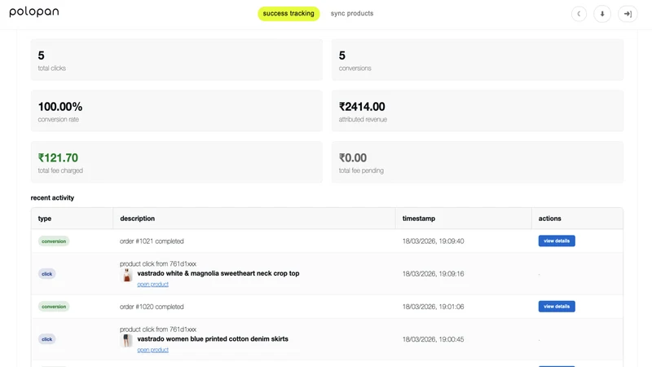Click the conversion badge for order #1021
Screen dimensions: 652x367
click(x=54, y=241)
